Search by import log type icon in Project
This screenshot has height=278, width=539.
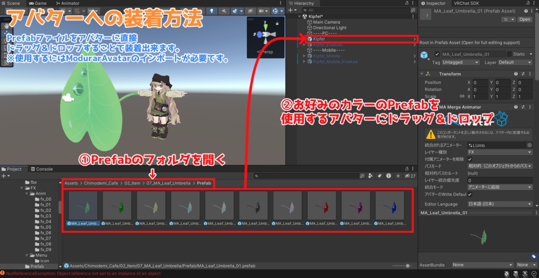(388, 176)
